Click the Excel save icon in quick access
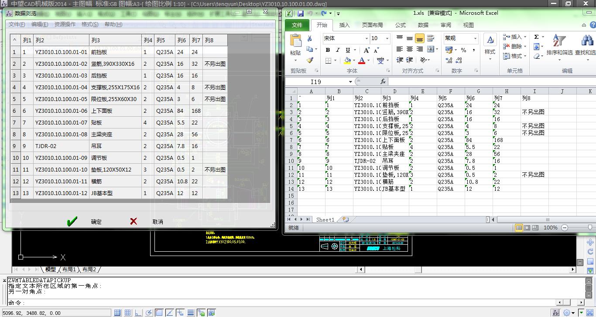The height and width of the screenshot is (317, 596). click(x=300, y=13)
